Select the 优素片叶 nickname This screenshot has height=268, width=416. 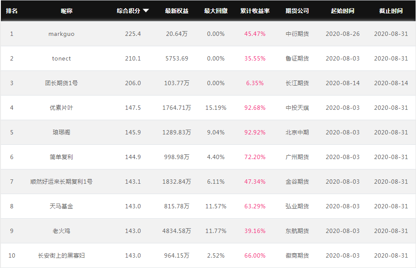pyautogui.click(x=61, y=108)
